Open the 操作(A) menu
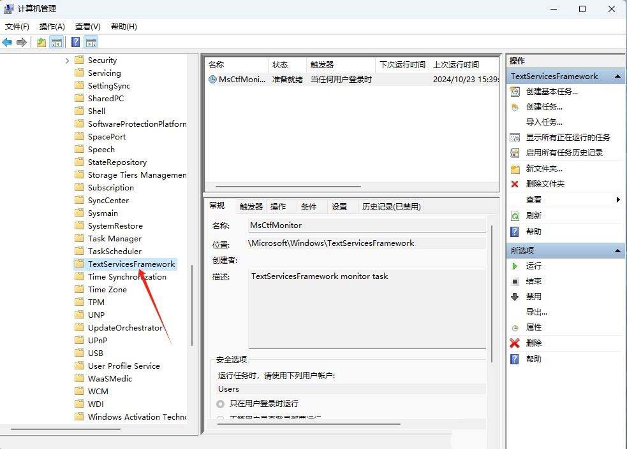The image size is (627, 449). (x=52, y=26)
